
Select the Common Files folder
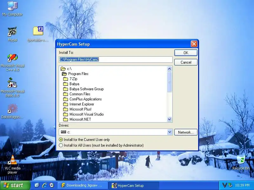tap(77, 94)
